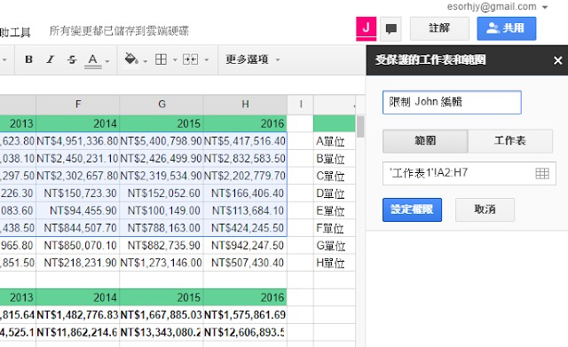Screen dimensions: 568x347
Task: Switch to the 範圍 tab
Action: point(425,140)
